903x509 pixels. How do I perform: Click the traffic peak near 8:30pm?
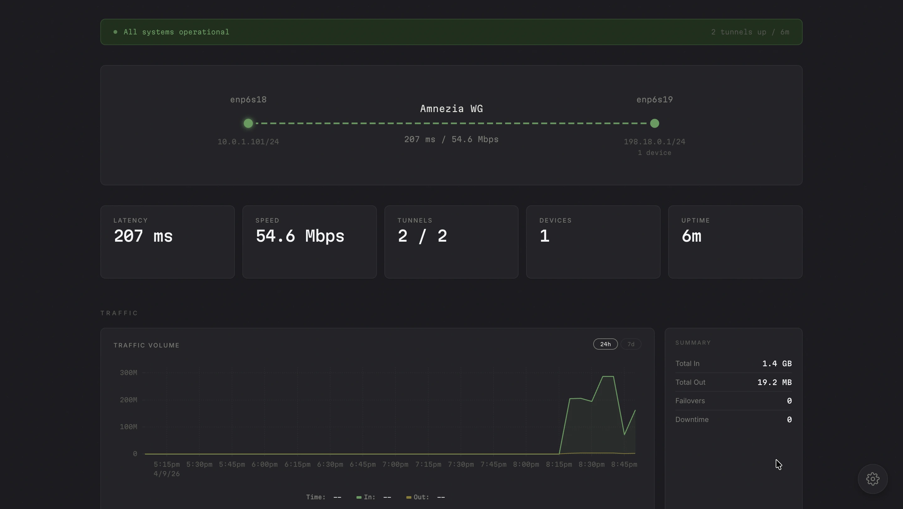(608, 377)
